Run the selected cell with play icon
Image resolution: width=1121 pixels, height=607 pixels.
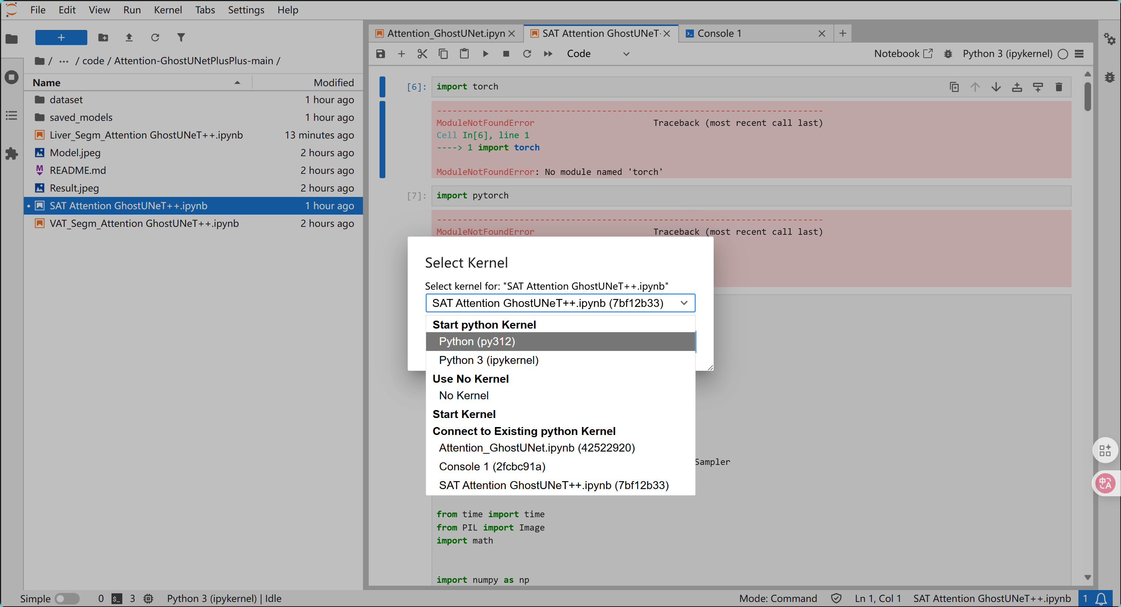(x=485, y=53)
